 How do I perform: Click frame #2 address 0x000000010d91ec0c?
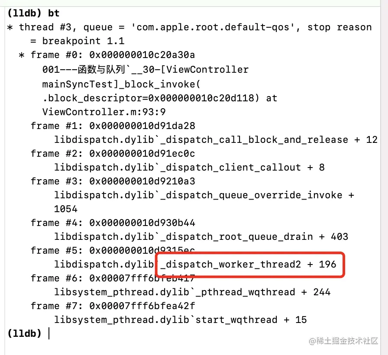click(x=142, y=153)
